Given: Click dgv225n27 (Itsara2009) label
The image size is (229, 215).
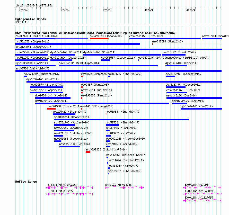Looking at the screenshot, I should click(69, 112).
